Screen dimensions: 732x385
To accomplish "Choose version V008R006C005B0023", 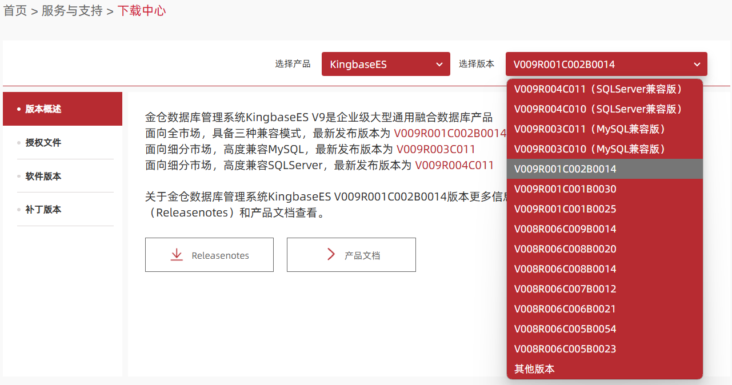I will [x=605, y=349].
